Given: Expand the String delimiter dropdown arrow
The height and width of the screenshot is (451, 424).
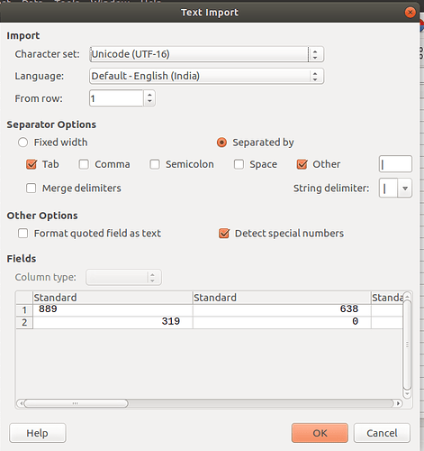Looking at the screenshot, I should [x=405, y=189].
